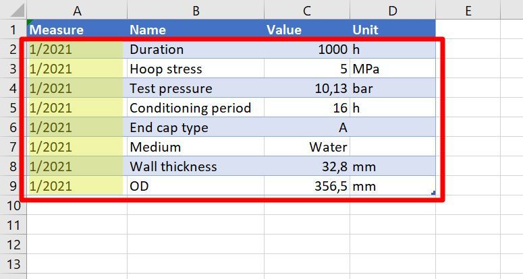This screenshot has height=279, width=523.
Task: Select the 356,5 value cell
Action: pyautogui.click(x=307, y=186)
